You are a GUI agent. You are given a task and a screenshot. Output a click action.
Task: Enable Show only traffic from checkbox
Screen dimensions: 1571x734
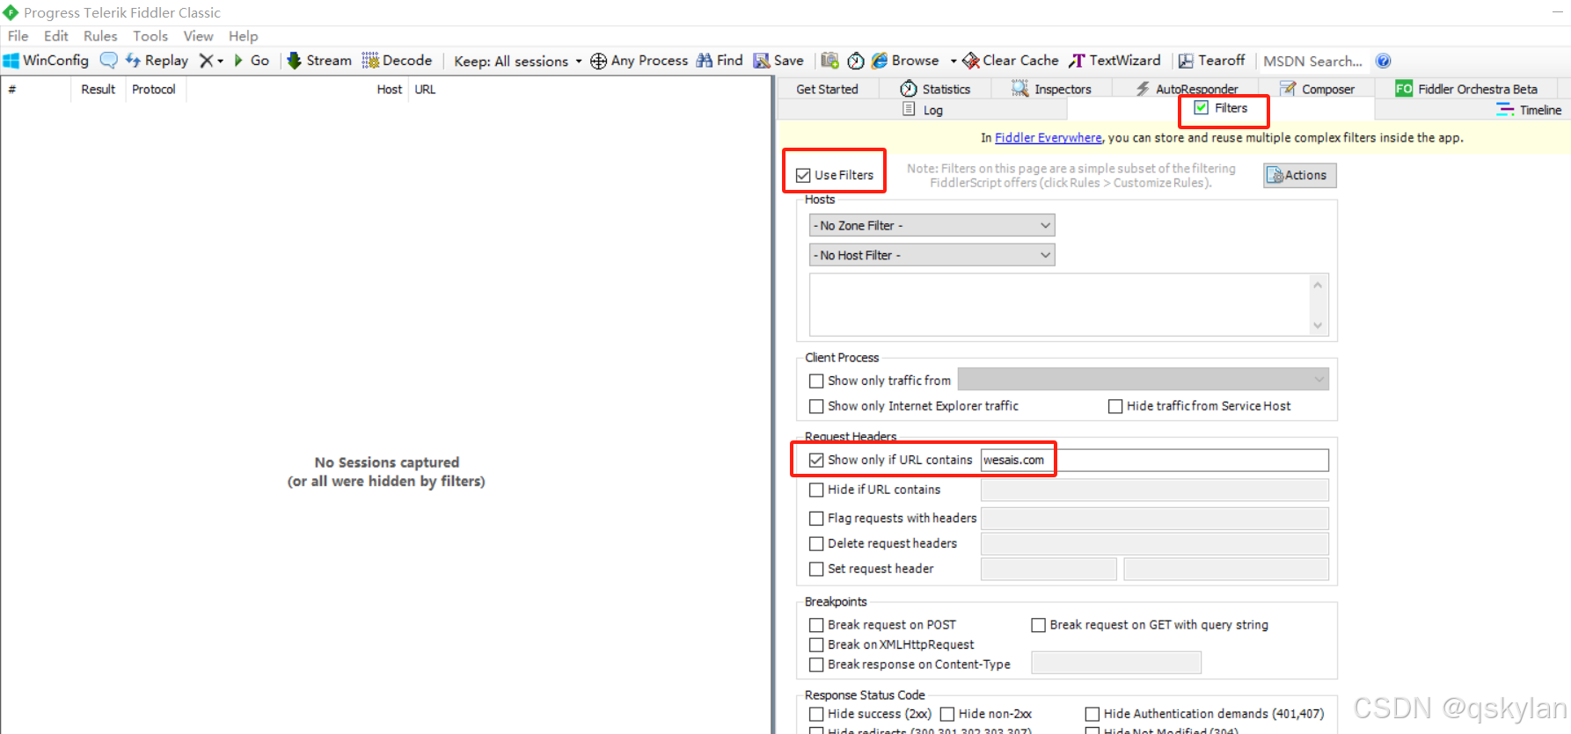point(816,381)
